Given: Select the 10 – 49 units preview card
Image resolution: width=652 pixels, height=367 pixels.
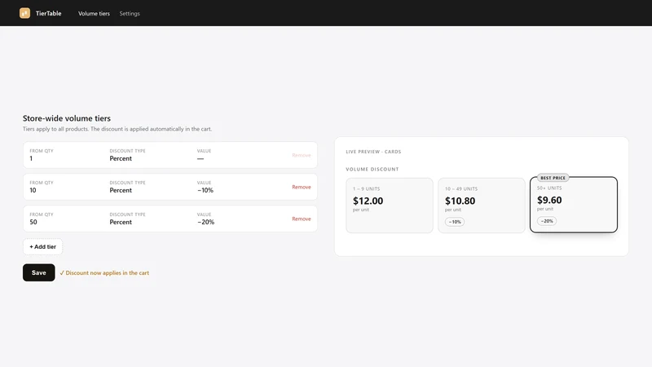Looking at the screenshot, I should (482, 206).
